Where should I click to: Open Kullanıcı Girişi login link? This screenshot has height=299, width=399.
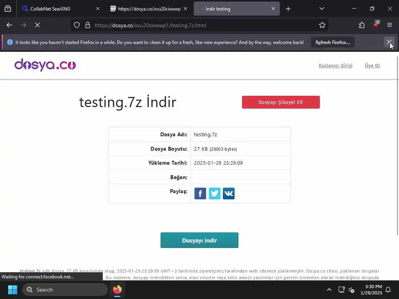pyautogui.click(x=335, y=65)
